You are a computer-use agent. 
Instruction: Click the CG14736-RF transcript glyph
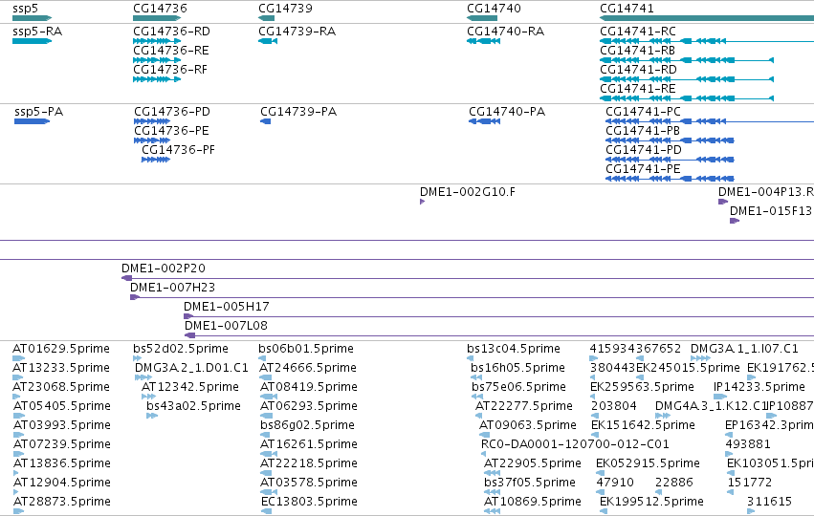click(157, 79)
